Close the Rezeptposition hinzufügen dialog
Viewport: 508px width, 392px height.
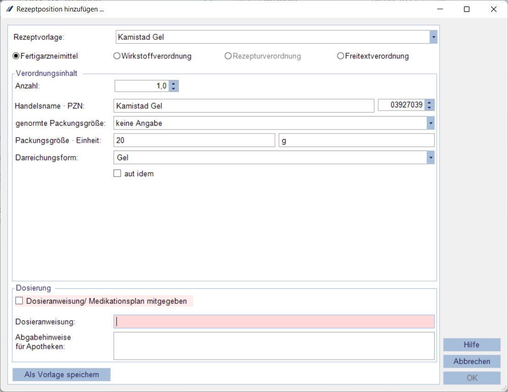pyautogui.click(x=493, y=9)
